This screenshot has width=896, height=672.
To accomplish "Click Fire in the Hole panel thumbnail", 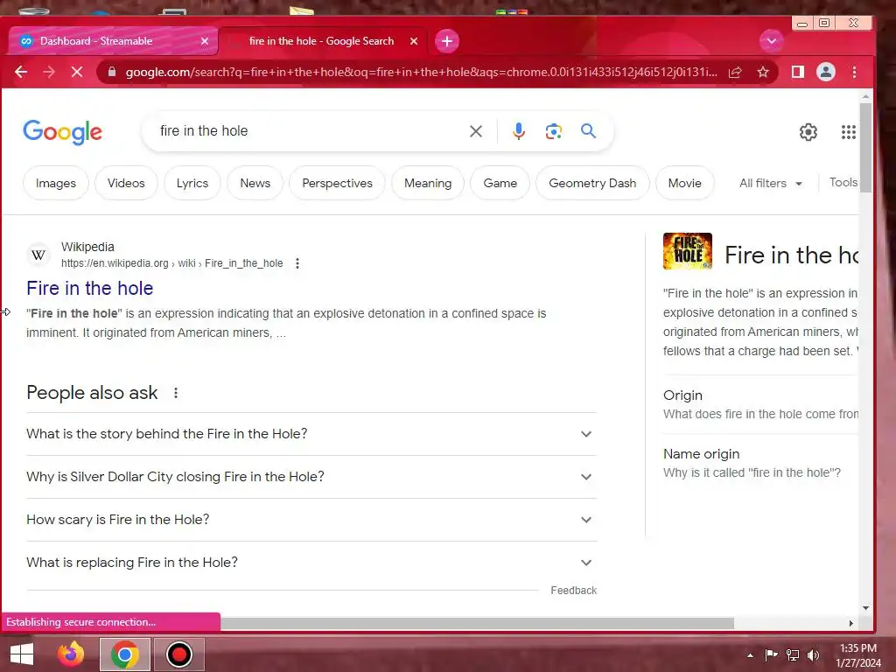I will coord(688,251).
